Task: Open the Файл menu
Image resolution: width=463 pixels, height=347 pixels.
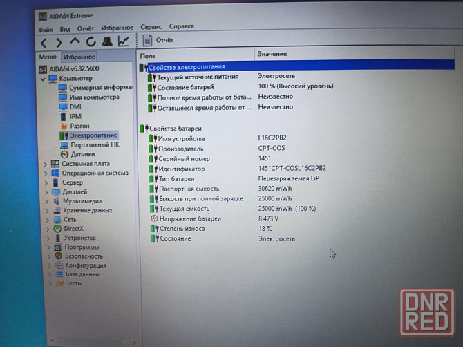Action: pos(46,30)
